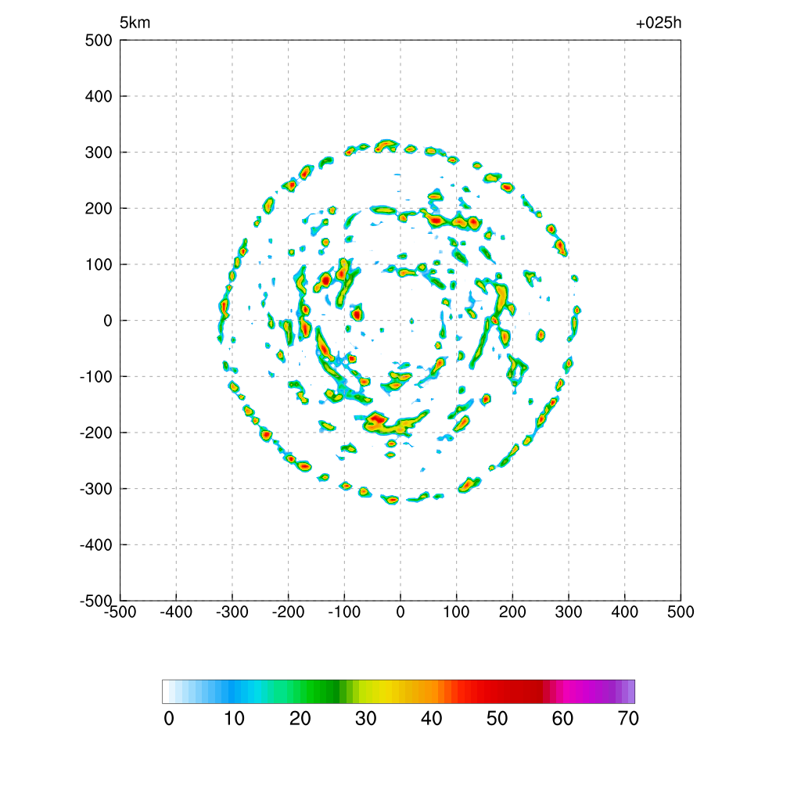Pick the x-axis "-100" tick label

coord(344,612)
